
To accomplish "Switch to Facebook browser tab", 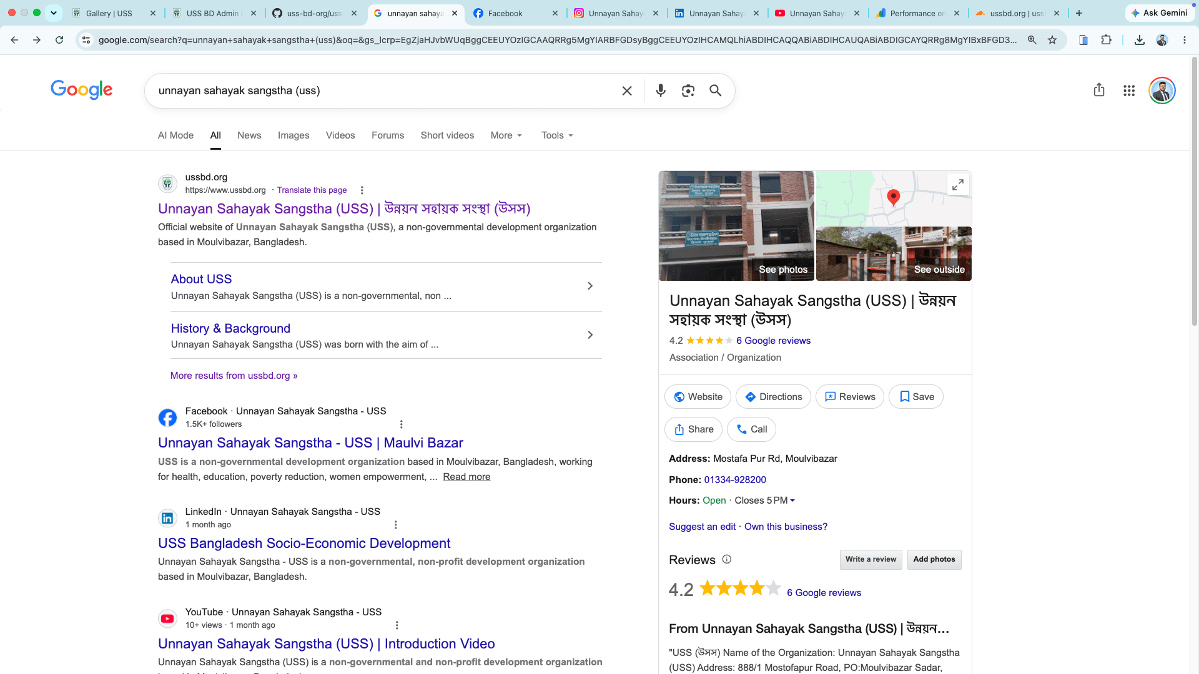I will [515, 13].
